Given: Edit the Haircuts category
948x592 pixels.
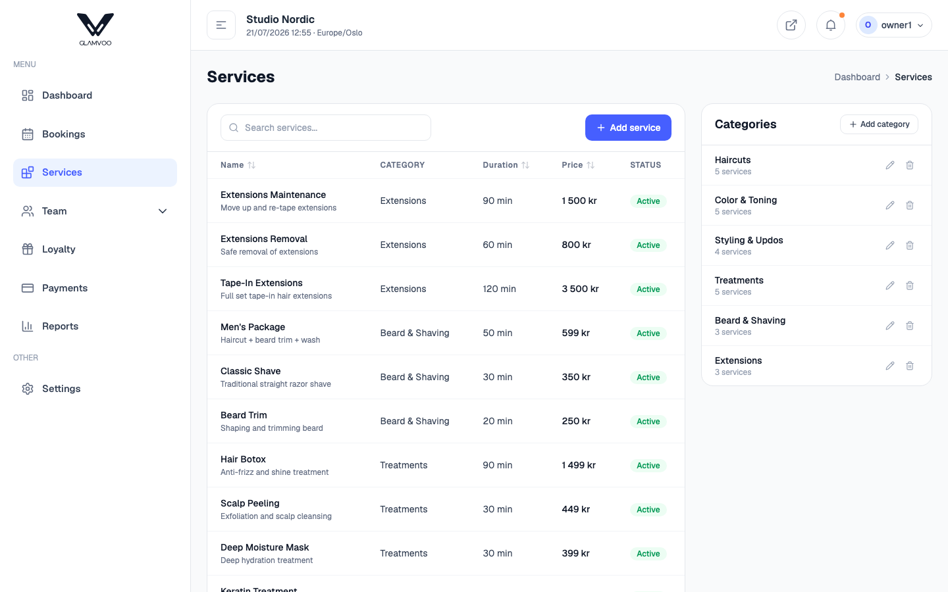Looking at the screenshot, I should pos(890,165).
